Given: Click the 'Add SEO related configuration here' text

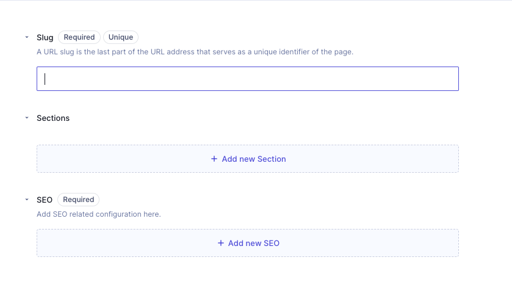Looking at the screenshot, I should pyautogui.click(x=99, y=214).
